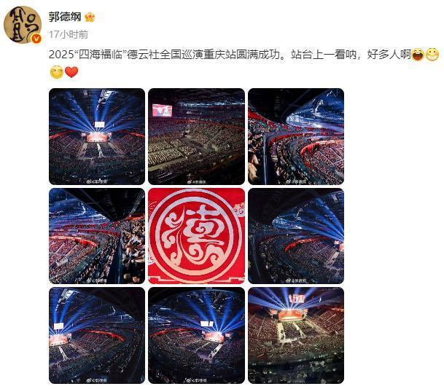Image resolution: width=444 pixels, height=389 pixels.
Task: Open the 郭德纲 username link
Action: 65,17
